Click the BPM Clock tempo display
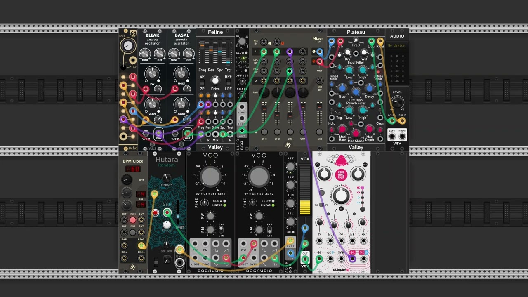The height and width of the screenshot is (297, 528). click(x=133, y=169)
